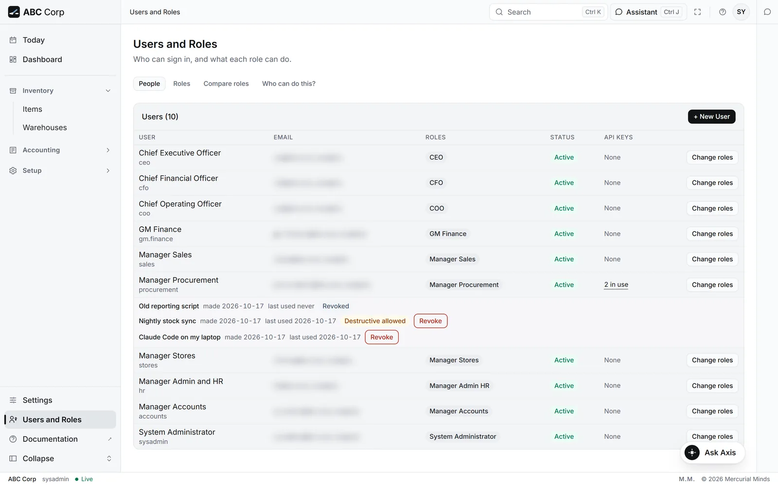Click the Manager Procurement role badge
This screenshot has width=778, height=486.
464,285
